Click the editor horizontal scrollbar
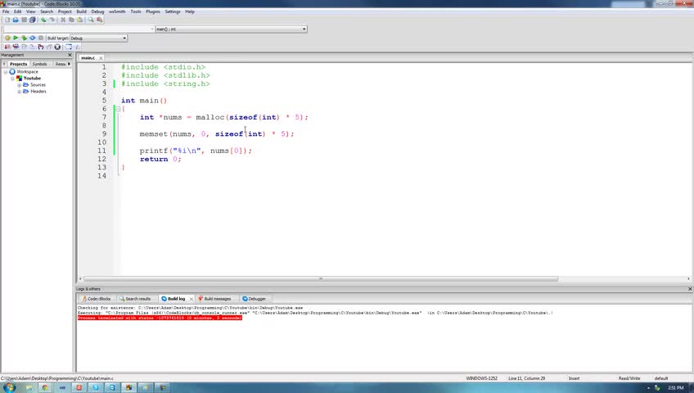The height and width of the screenshot is (393, 694). pyautogui.click(x=321, y=279)
